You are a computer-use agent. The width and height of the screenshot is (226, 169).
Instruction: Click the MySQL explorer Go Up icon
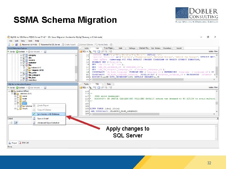click(x=8, y=52)
